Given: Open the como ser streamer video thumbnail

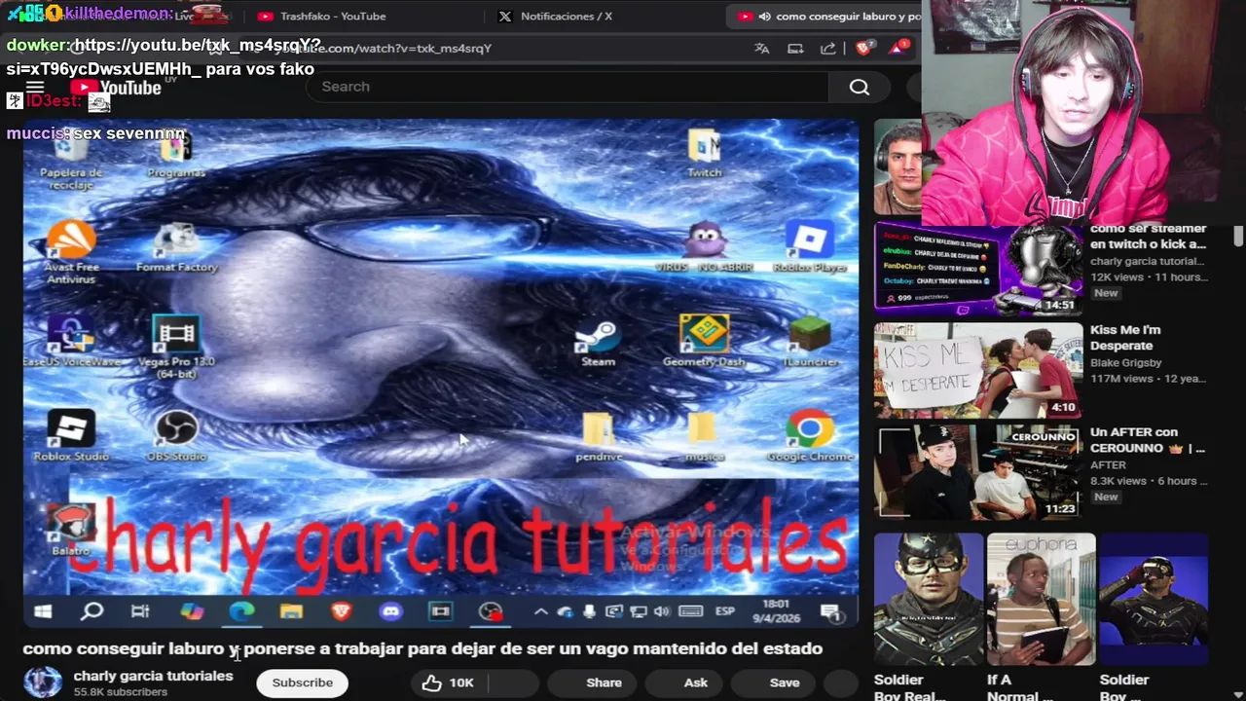Looking at the screenshot, I should coord(977,269).
